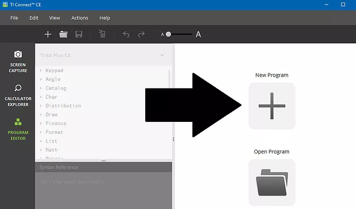Open the File menu
Image resolution: width=356 pixels, height=209 pixels.
(x=14, y=18)
